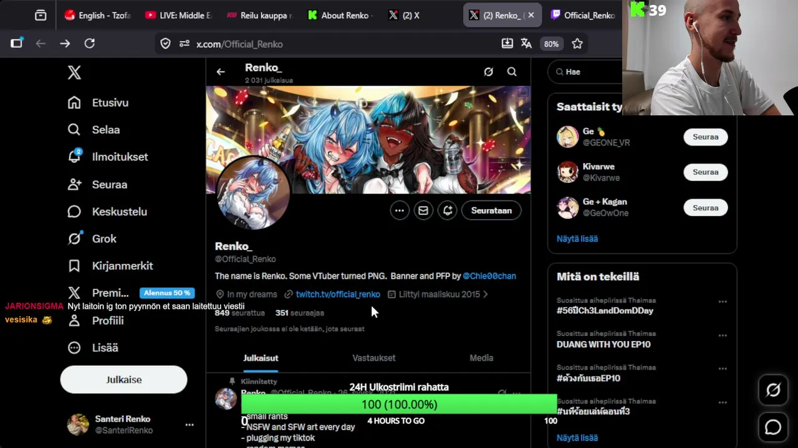Click browser forward arrow
798x448 pixels.
pyautogui.click(x=65, y=44)
